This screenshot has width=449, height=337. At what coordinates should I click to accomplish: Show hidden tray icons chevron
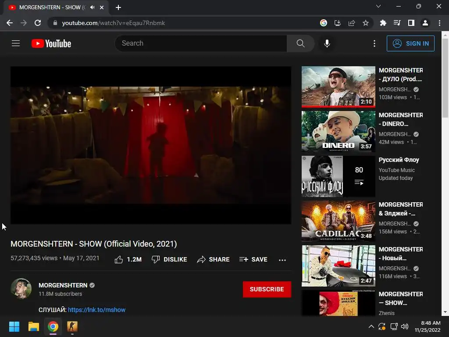[371, 326]
